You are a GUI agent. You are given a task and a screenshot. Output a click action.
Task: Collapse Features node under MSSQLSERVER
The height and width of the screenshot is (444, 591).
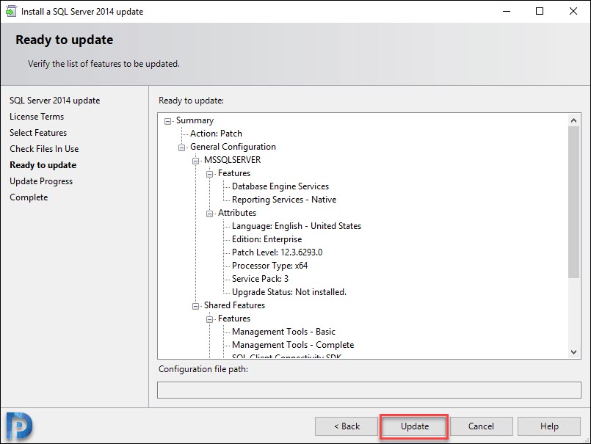click(x=209, y=174)
